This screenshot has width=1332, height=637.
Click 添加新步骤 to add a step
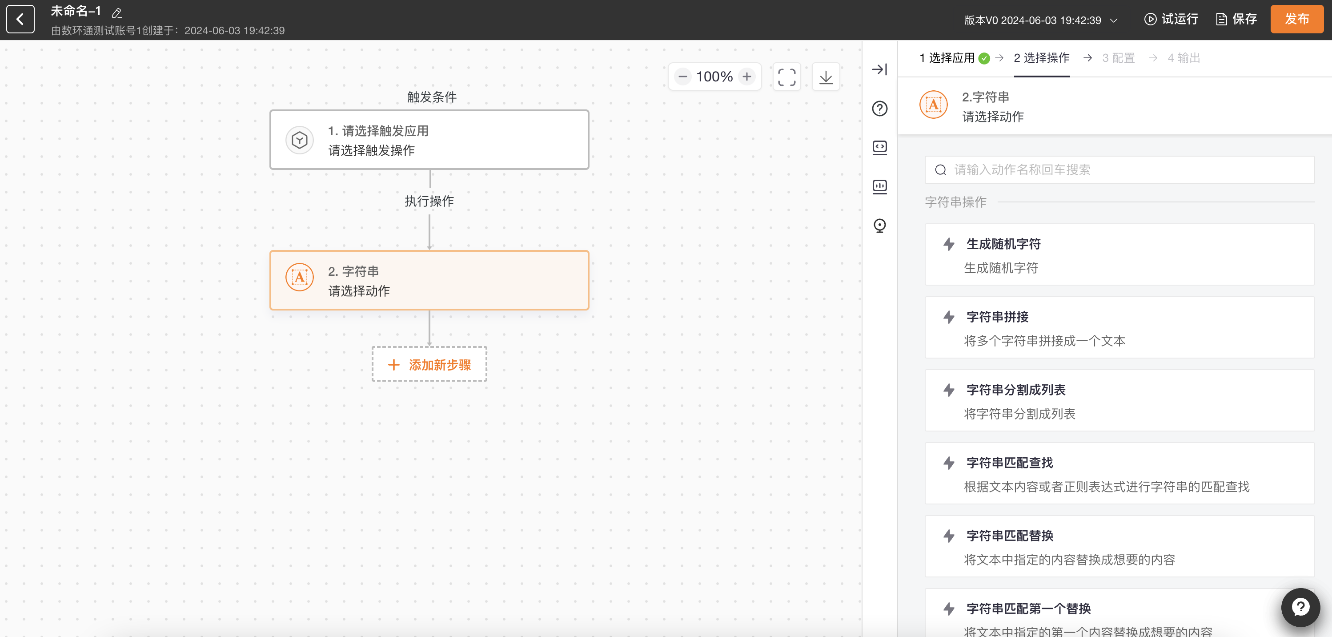pyautogui.click(x=429, y=364)
